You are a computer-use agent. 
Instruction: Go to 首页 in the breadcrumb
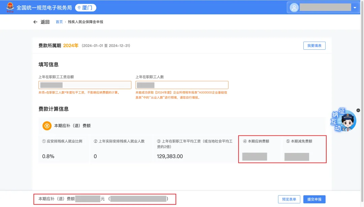click(x=59, y=22)
